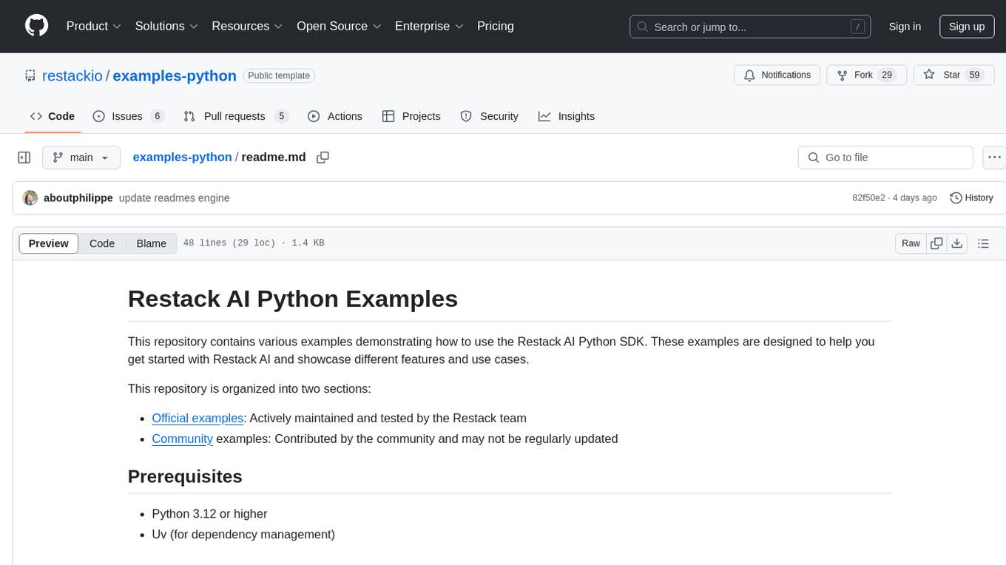Image resolution: width=1006 pixels, height=565 pixels.
Task: Open the Insights tab
Action: pyautogui.click(x=567, y=116)
